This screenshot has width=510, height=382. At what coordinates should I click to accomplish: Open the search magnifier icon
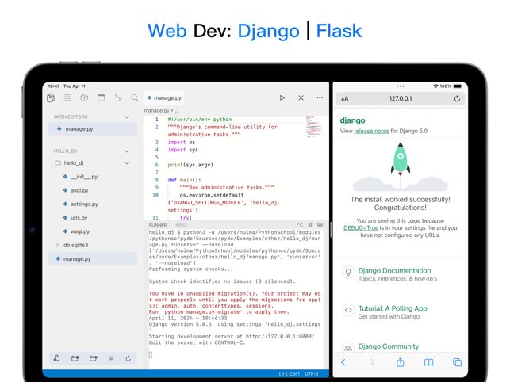pyautogui.click(x=134, y=97)
